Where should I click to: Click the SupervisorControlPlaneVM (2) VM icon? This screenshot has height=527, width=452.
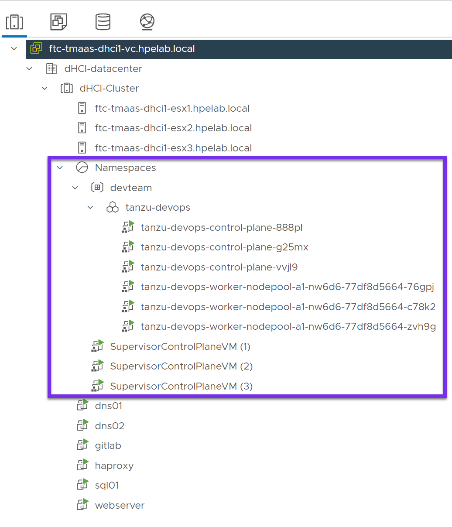coord(97,366)
